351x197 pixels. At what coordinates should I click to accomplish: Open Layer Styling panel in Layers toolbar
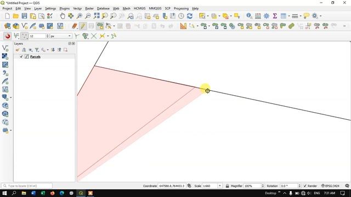[18, 50]
